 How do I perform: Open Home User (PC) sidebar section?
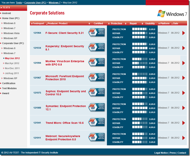pos(11,18)
